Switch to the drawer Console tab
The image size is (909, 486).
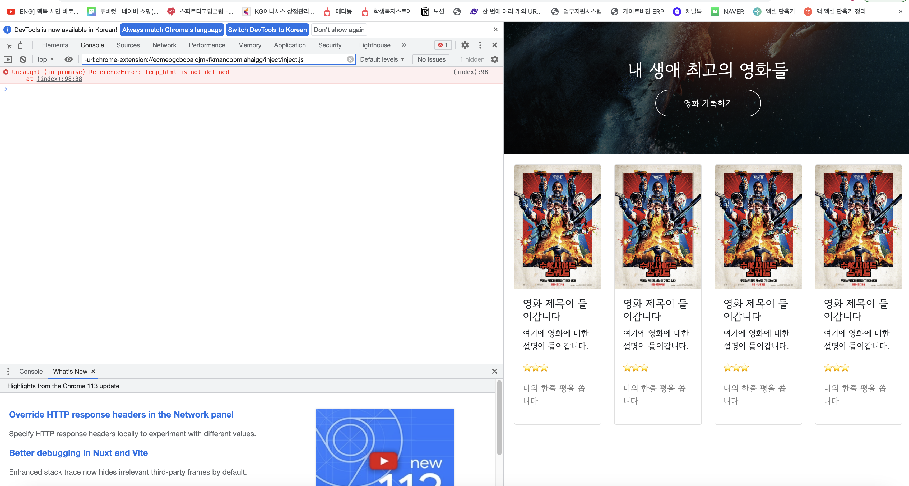31,372
